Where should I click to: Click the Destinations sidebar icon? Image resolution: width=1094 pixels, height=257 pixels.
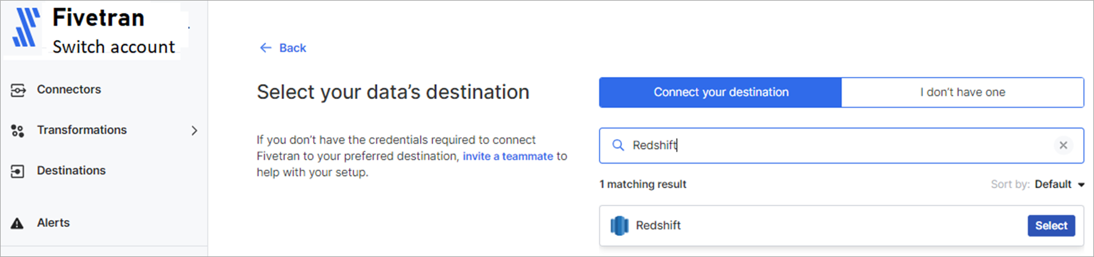(x=18, y=171)
